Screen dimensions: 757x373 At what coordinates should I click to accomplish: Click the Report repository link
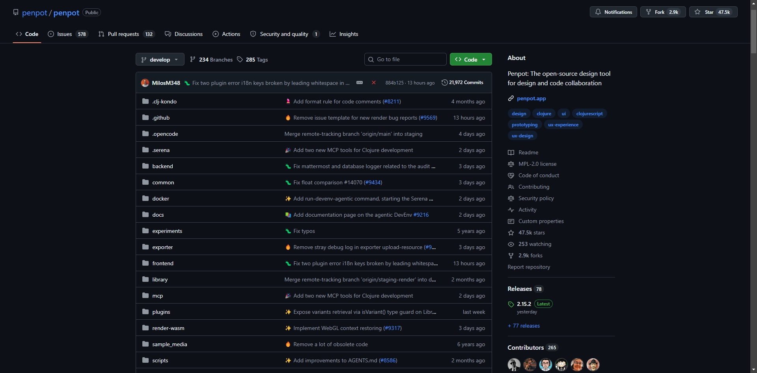529,267
